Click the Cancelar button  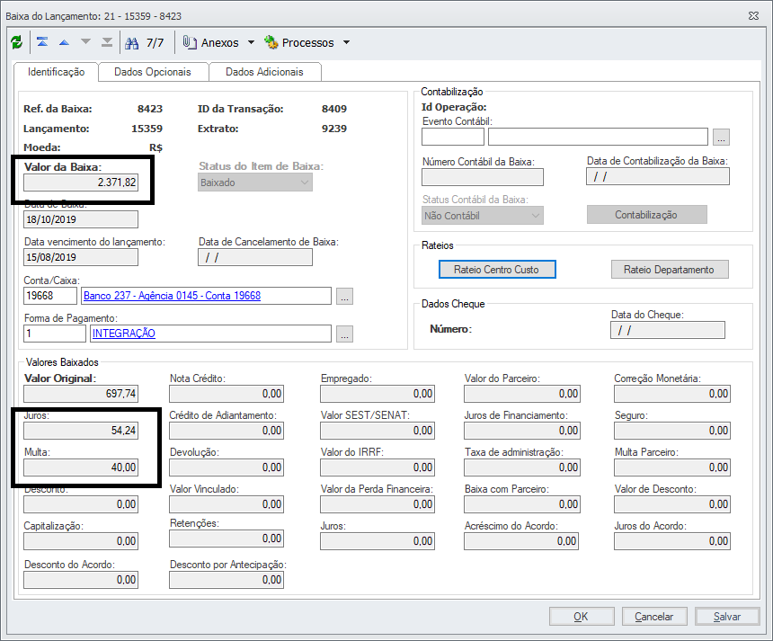pyautogui.click(x=654, y=617)
